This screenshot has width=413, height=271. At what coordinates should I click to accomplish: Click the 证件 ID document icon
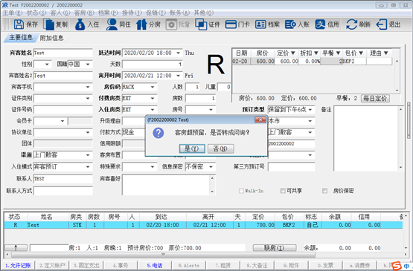click(x=201, y=25)
